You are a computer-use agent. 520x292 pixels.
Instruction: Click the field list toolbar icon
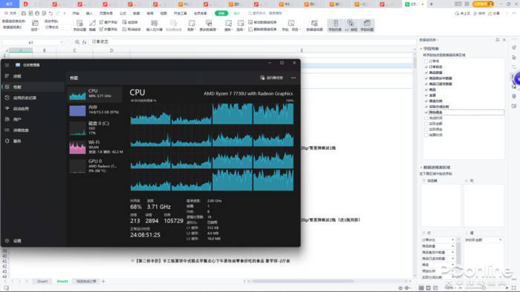[x=335, y=25]
